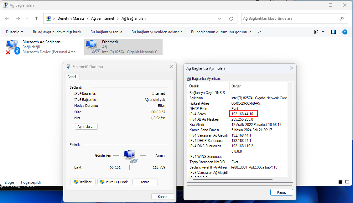Click the Ethernet0 Durumu title icon
The image size is (353, 203).
pos(68,66)
